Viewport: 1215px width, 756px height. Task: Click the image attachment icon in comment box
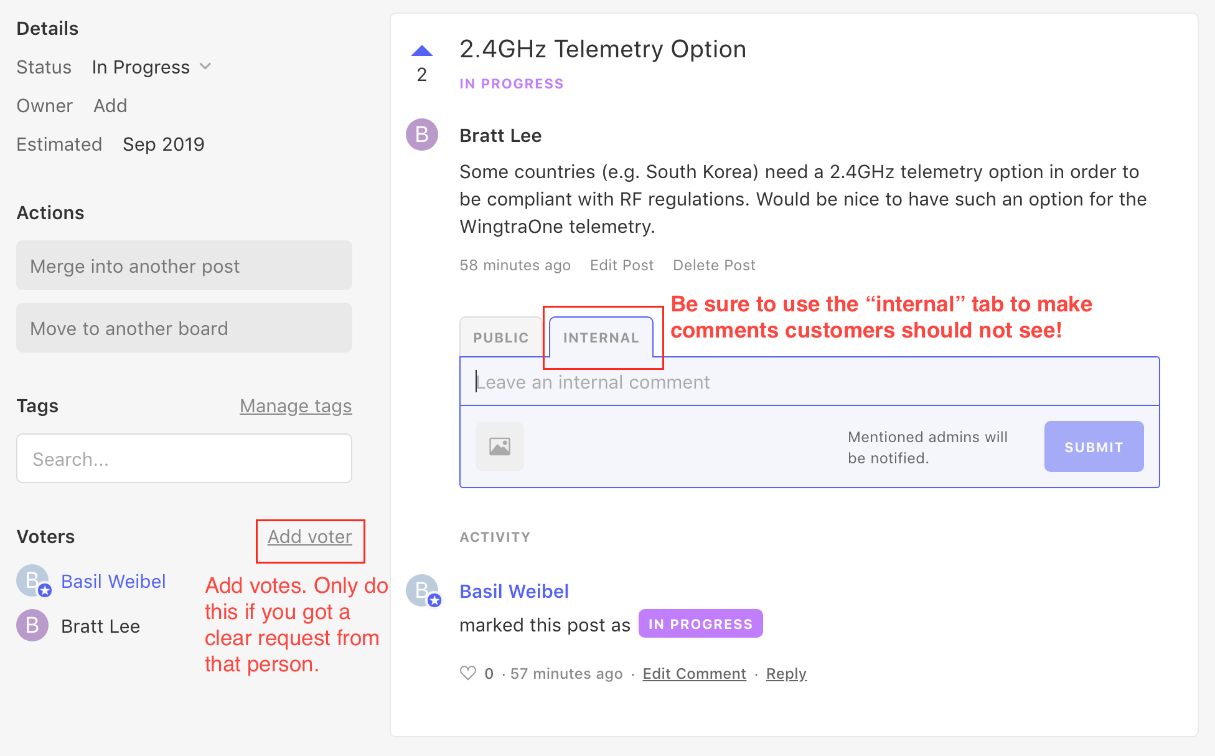click(499, 447)
